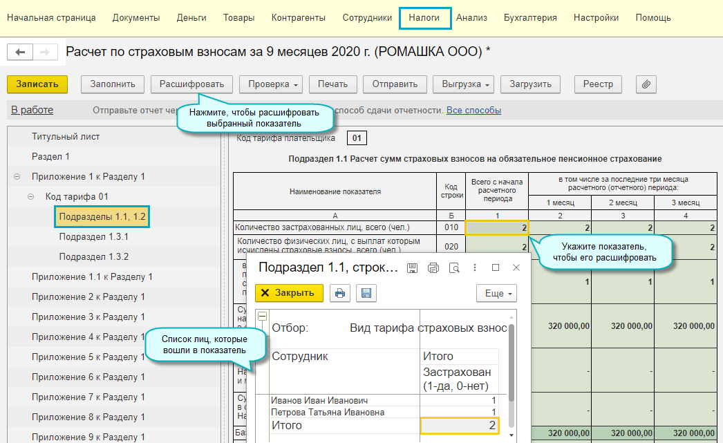
Task: Open the Документы menu
Action: coord(136,18)
